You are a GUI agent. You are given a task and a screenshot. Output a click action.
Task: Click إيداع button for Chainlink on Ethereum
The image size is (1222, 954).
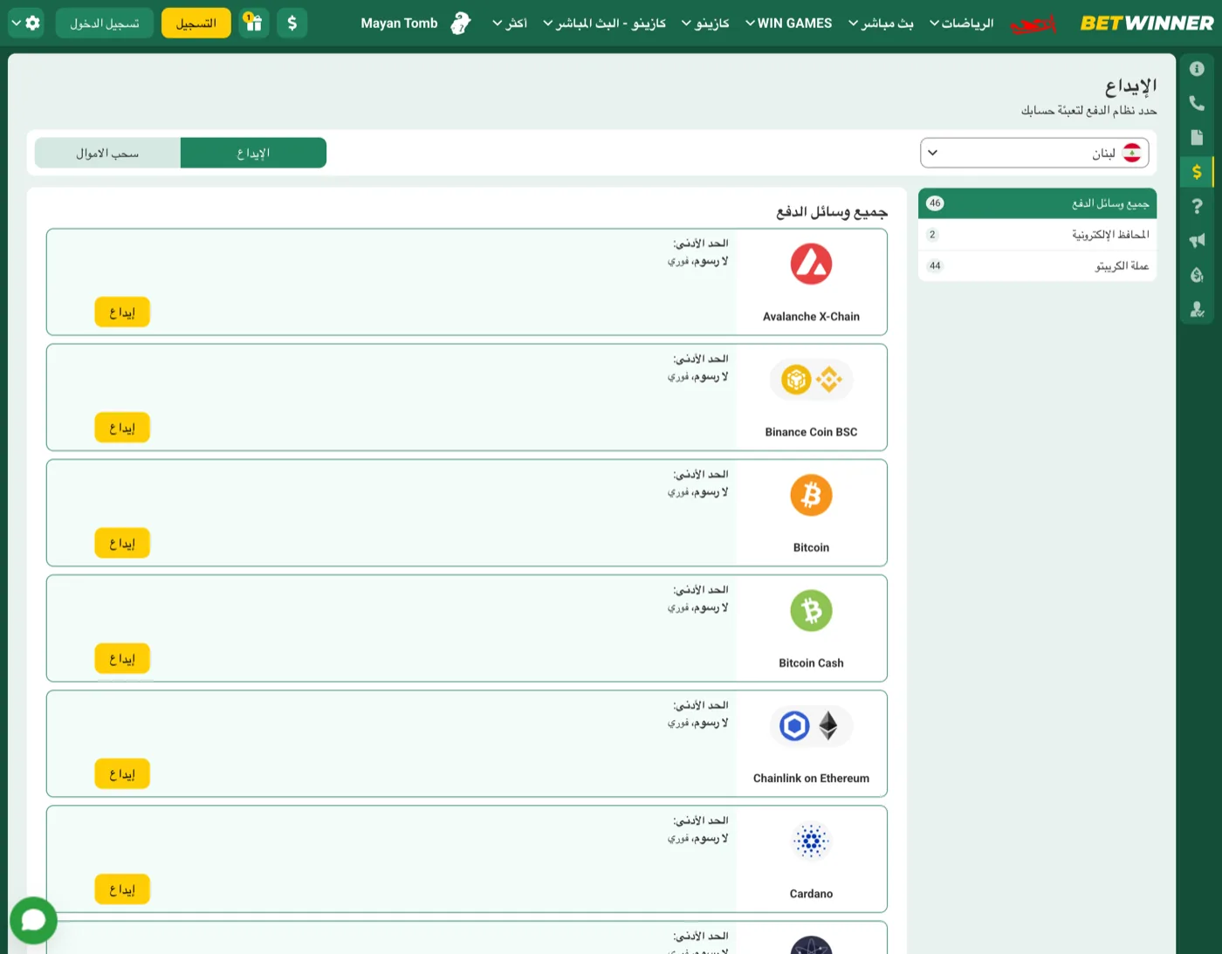[x=122, y=773]
